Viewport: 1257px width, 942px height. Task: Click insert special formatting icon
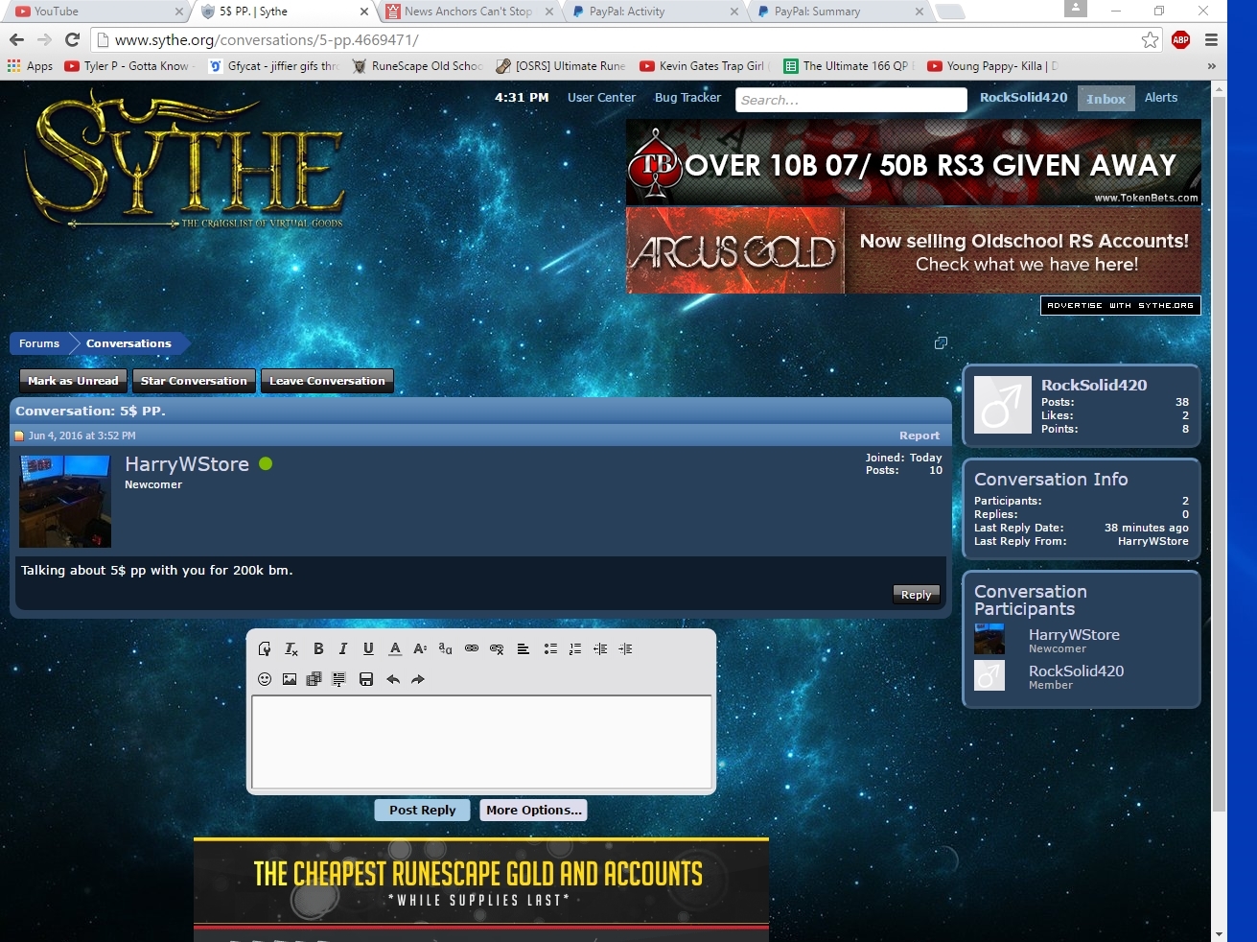[338, 679]
